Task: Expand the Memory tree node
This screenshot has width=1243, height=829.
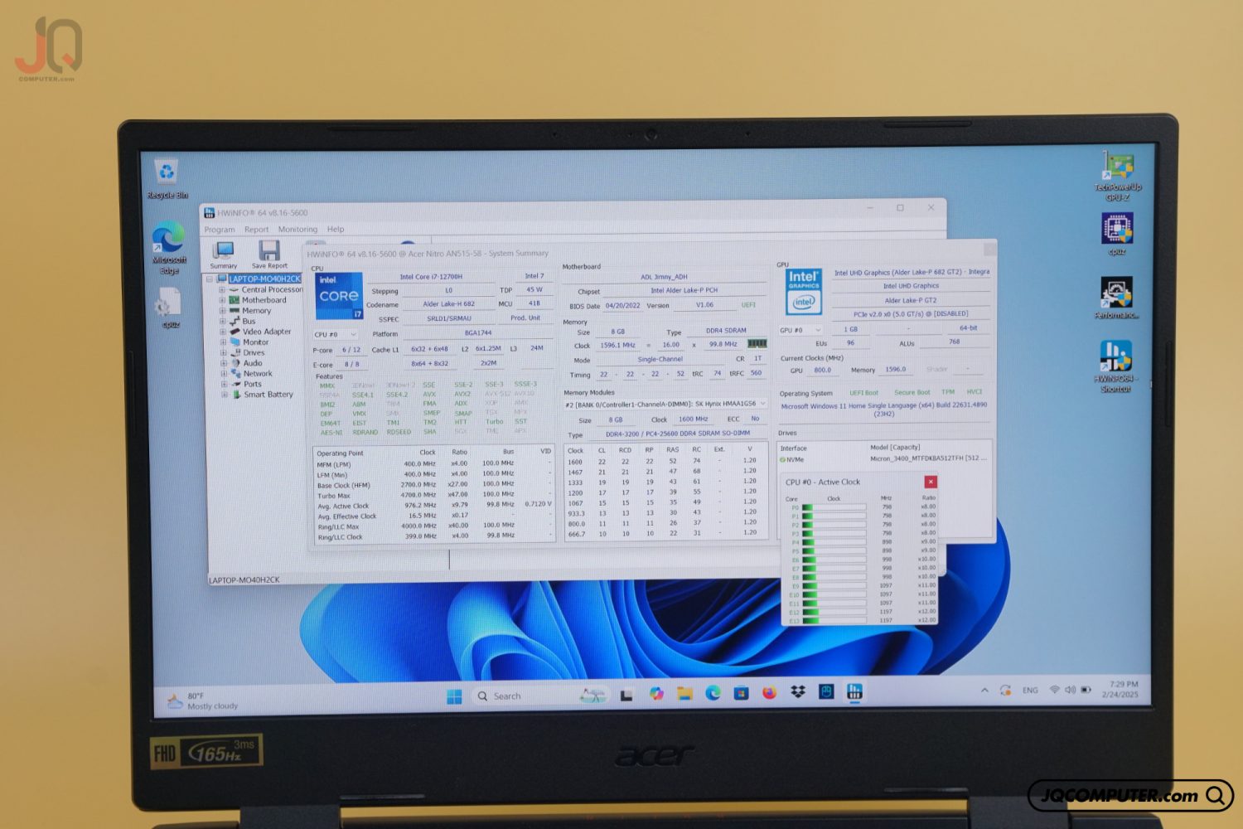Action: (221, 311)
